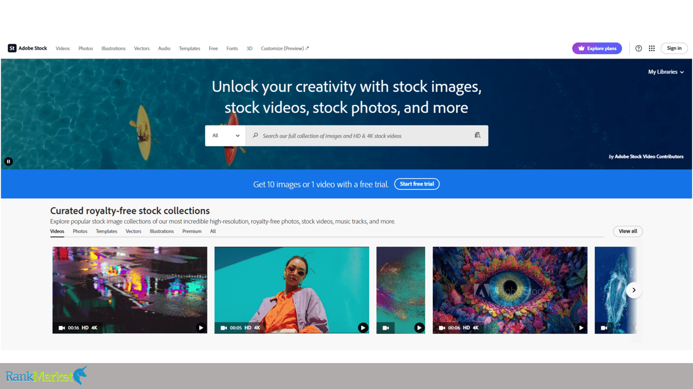The width and height of the screenshot is (693, 389).
Task: Open the neon reflections video thumbnail
Action: coord(130,290)
